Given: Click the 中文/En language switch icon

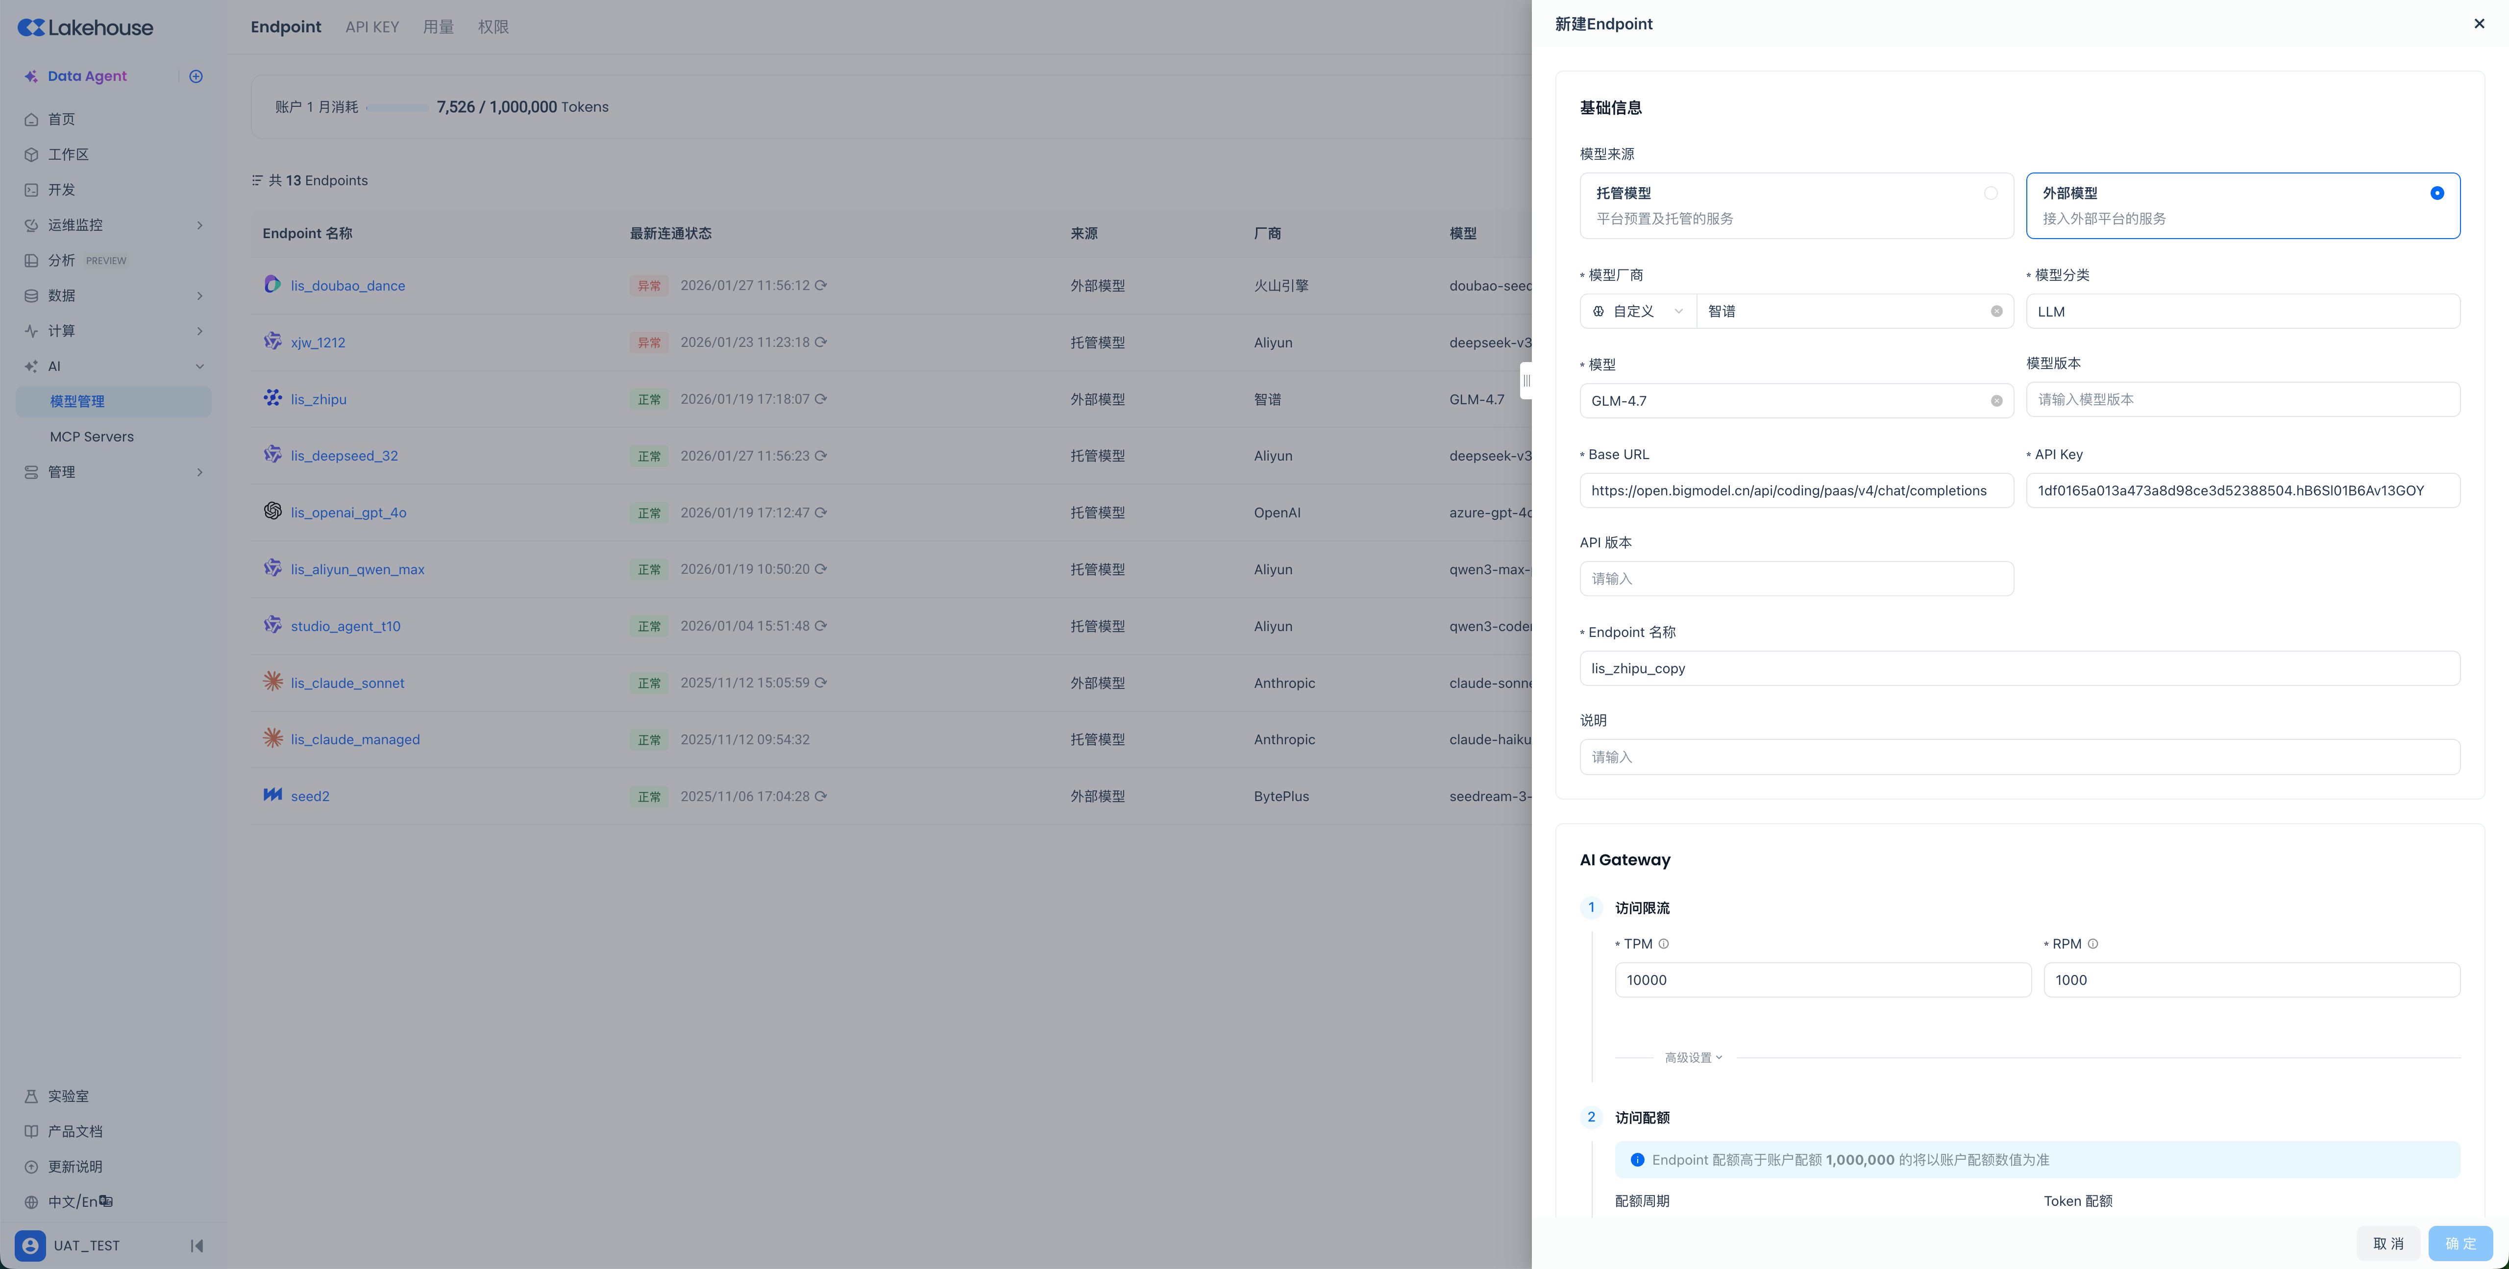Looking at the screenshot, I should pos(106,1201).
